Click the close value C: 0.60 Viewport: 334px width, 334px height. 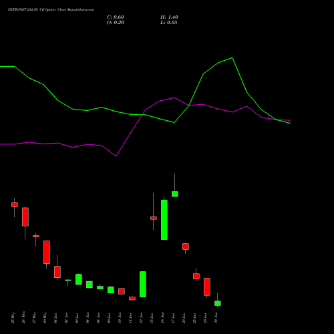116,17
